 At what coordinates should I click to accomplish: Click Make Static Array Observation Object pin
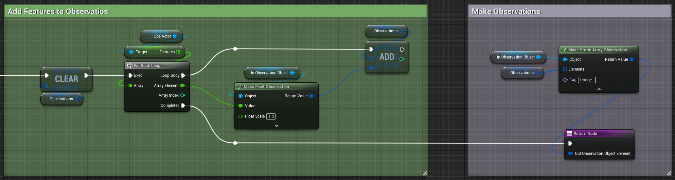(x=565, y=59)
